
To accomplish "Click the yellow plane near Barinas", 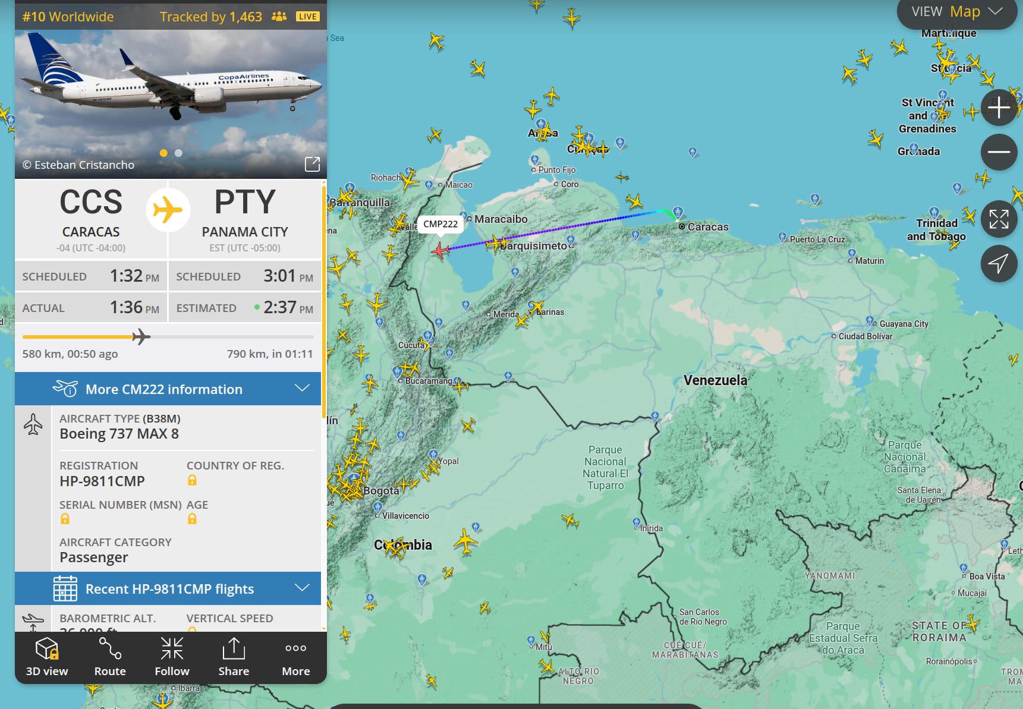I will pos(537,308).
